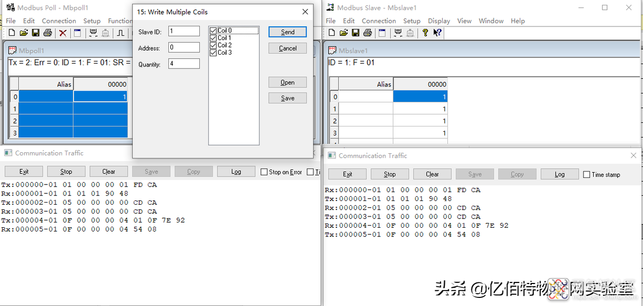
Task: Click Save button in Write Multiple Coils dialog
Action: (x=288, y=98)
